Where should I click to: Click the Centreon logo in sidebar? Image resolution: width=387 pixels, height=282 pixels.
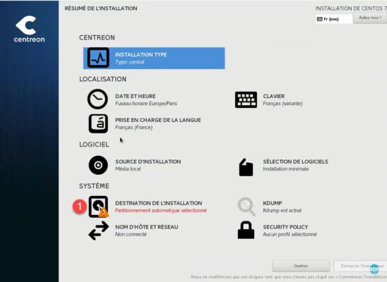pos(29,29)
